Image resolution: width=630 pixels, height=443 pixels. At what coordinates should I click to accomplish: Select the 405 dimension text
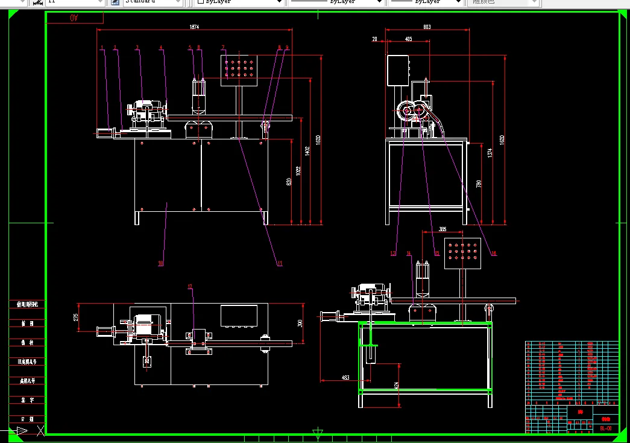point(408,39)
